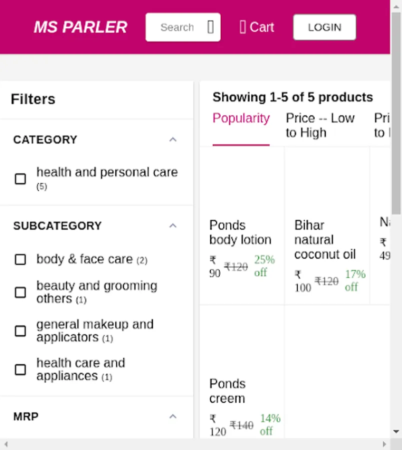The image size is (402, 450).
Task: Collapse the MRP filter section
Action: tap(173, 416)
